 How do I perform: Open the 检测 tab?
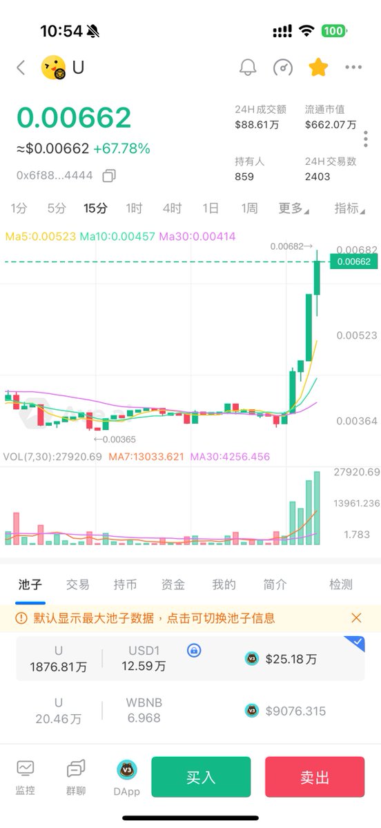point(341,584)
